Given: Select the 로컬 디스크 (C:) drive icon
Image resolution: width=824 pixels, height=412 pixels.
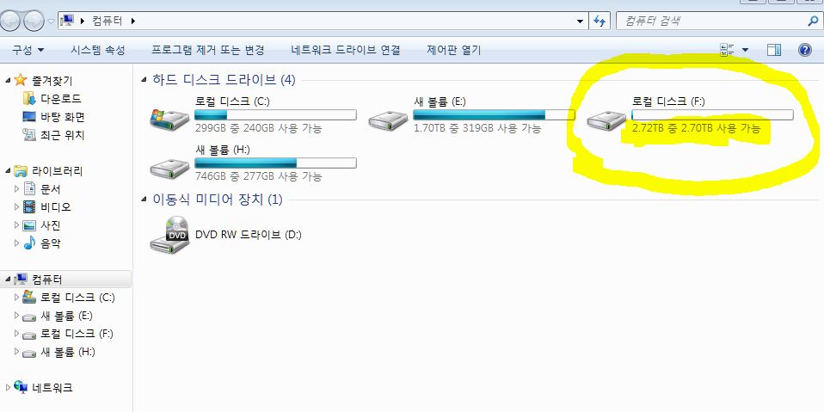Looking at the screenshot, I should pyautogui.click(x=169, y=120).
